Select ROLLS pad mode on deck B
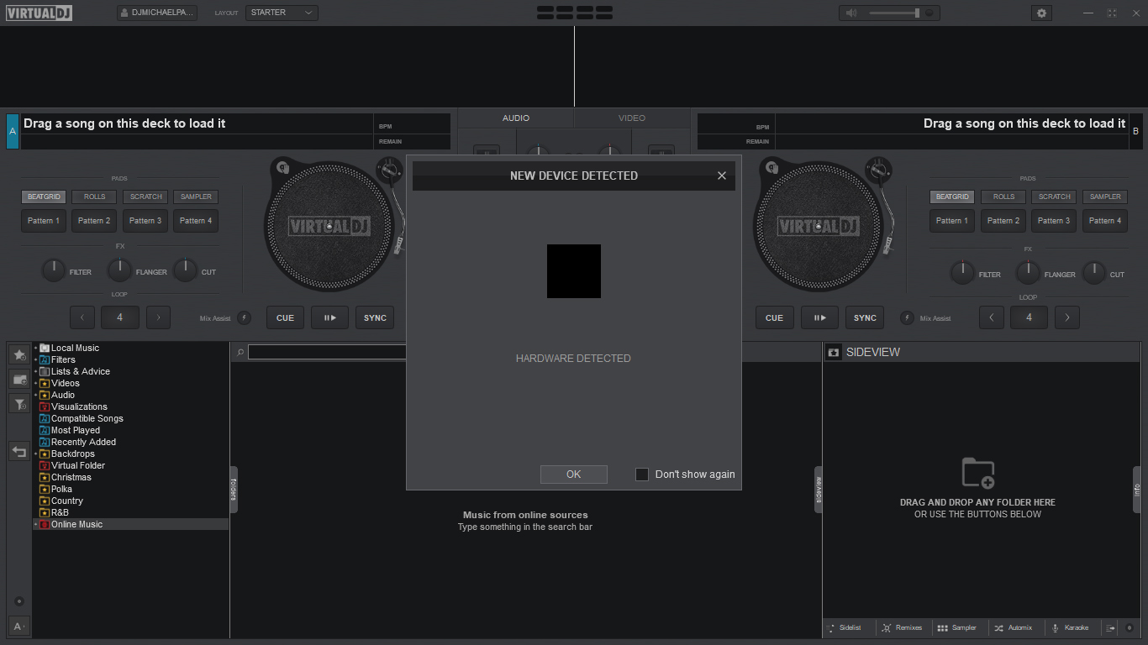 (1003, 197)
